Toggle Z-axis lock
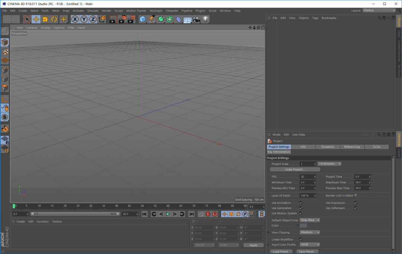402x254 pixels. pyautogui.click(x=93, y=19)
